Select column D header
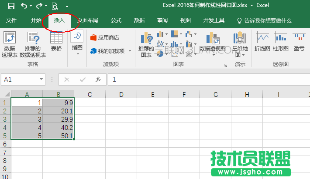Viewport: 310px width, 179px height. pyautogui.click(x=121, y=94)
